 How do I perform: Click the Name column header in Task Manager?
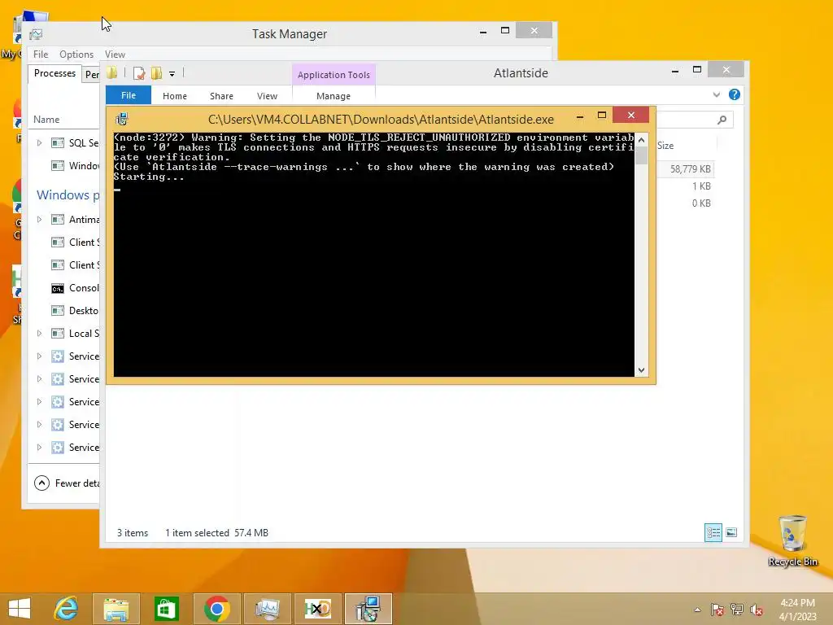point(46,120)
